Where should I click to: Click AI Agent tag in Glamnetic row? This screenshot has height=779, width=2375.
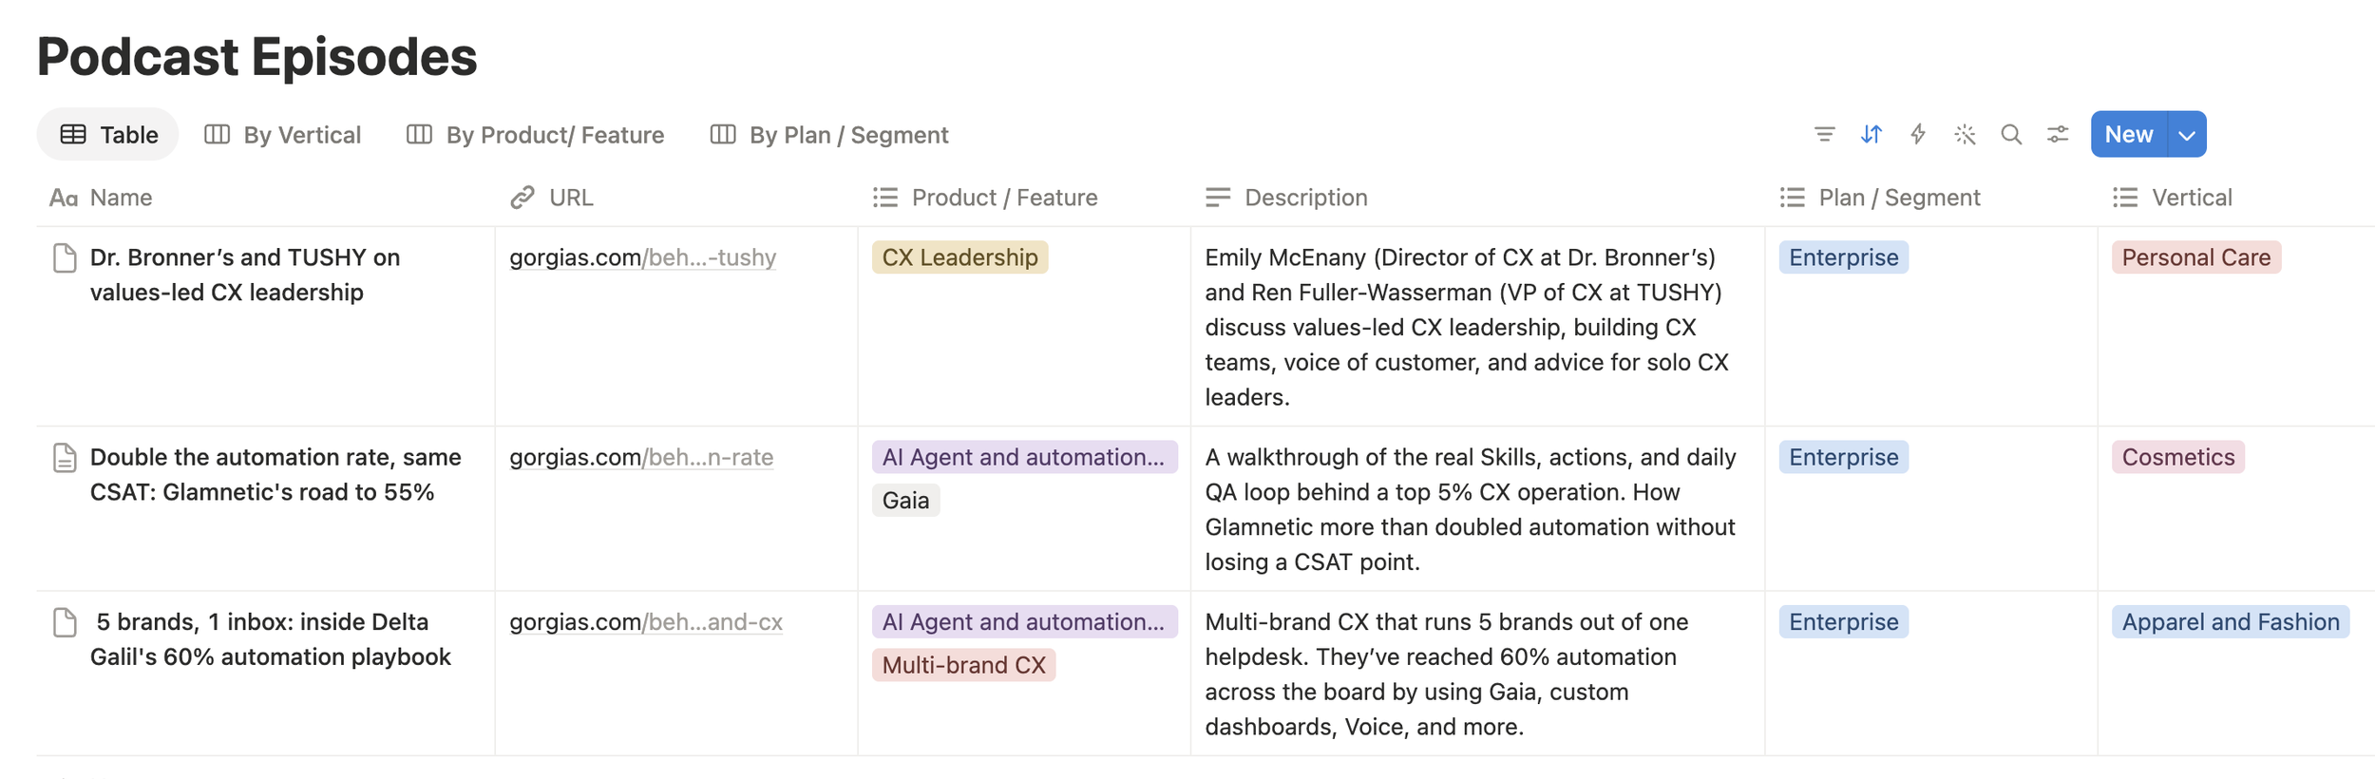tap(1024, 457)
